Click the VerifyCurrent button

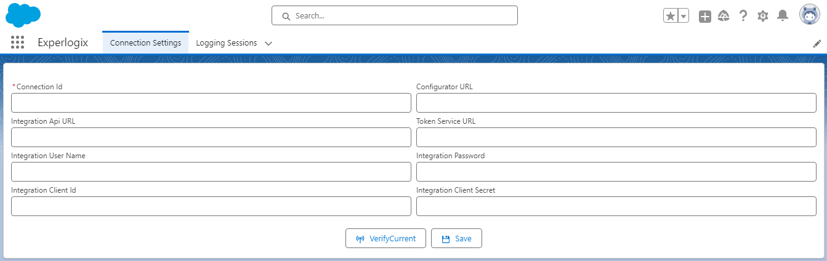click(385, 238)
